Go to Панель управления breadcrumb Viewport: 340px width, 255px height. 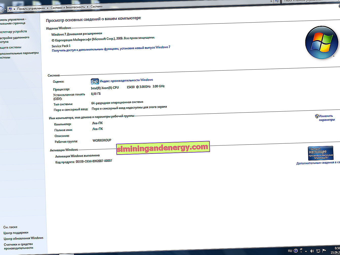coord(31,8)
